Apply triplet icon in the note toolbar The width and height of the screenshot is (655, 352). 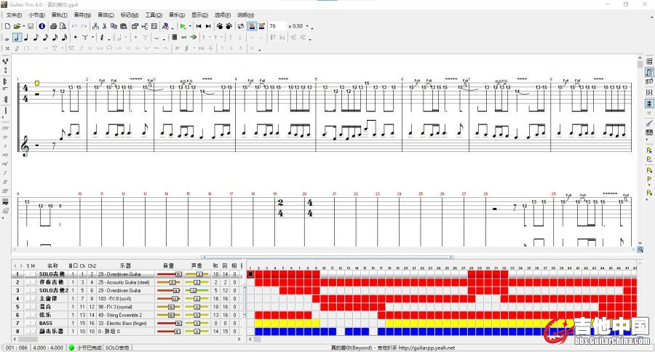[x=85, y=38]
